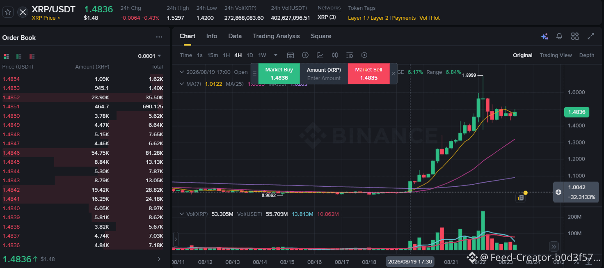604x268 pixels.
Task: Expand more time intervals dropdown arrow
Action: (276, 55)
